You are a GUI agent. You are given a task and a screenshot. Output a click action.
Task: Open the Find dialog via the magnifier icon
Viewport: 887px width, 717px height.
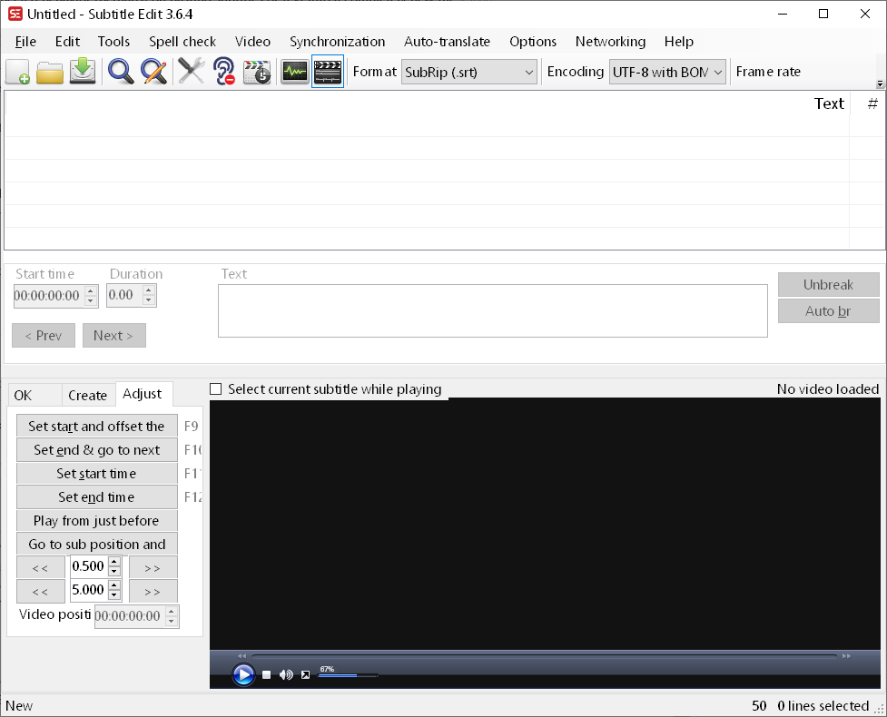121,72
